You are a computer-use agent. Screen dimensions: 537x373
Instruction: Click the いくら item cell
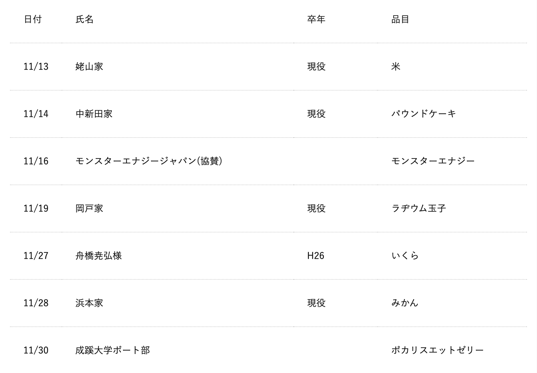tap(405, 256)
